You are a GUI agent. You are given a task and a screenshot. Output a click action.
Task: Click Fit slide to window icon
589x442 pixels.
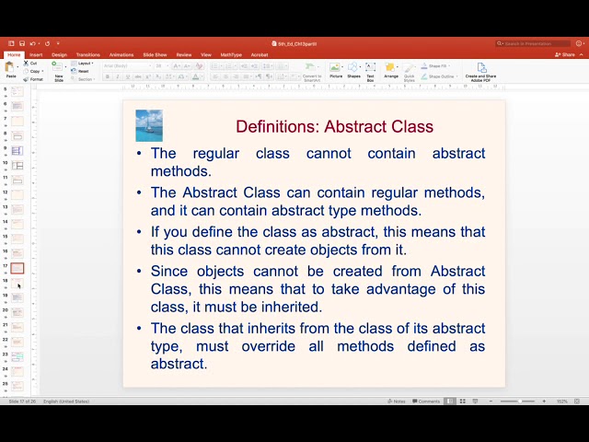point(577,401)
